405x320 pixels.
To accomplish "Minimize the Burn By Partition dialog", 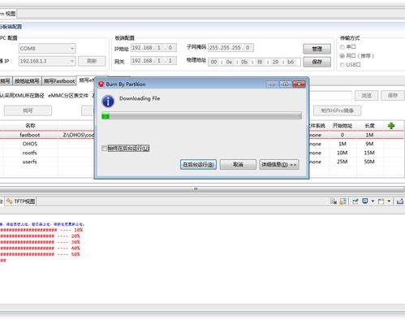I will coord(273,84).
